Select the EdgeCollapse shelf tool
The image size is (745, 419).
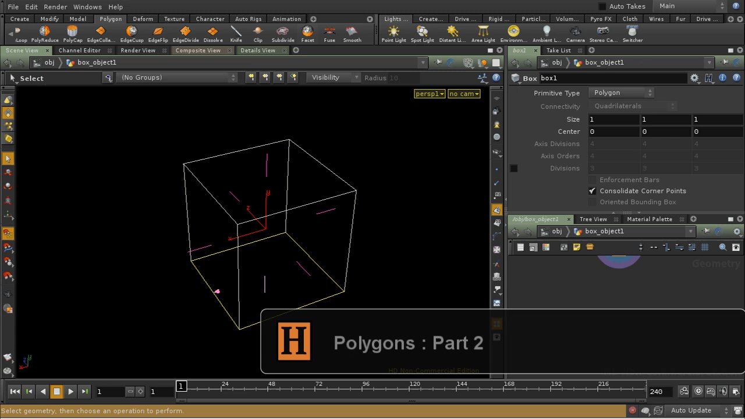tap(101, 34)
